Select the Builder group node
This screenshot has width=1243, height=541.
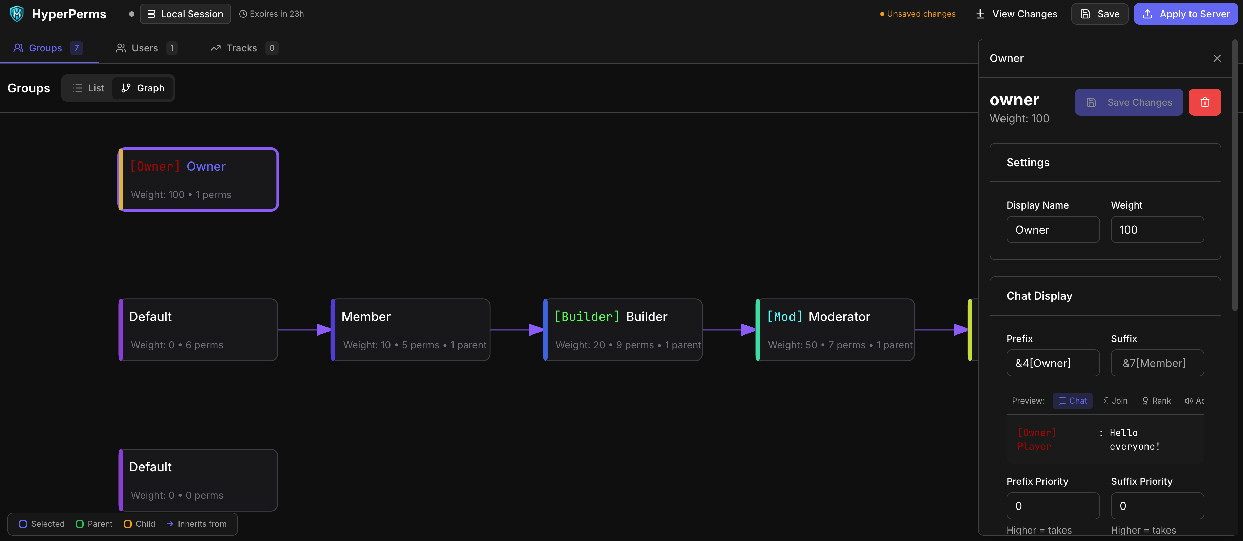[623, 330]
